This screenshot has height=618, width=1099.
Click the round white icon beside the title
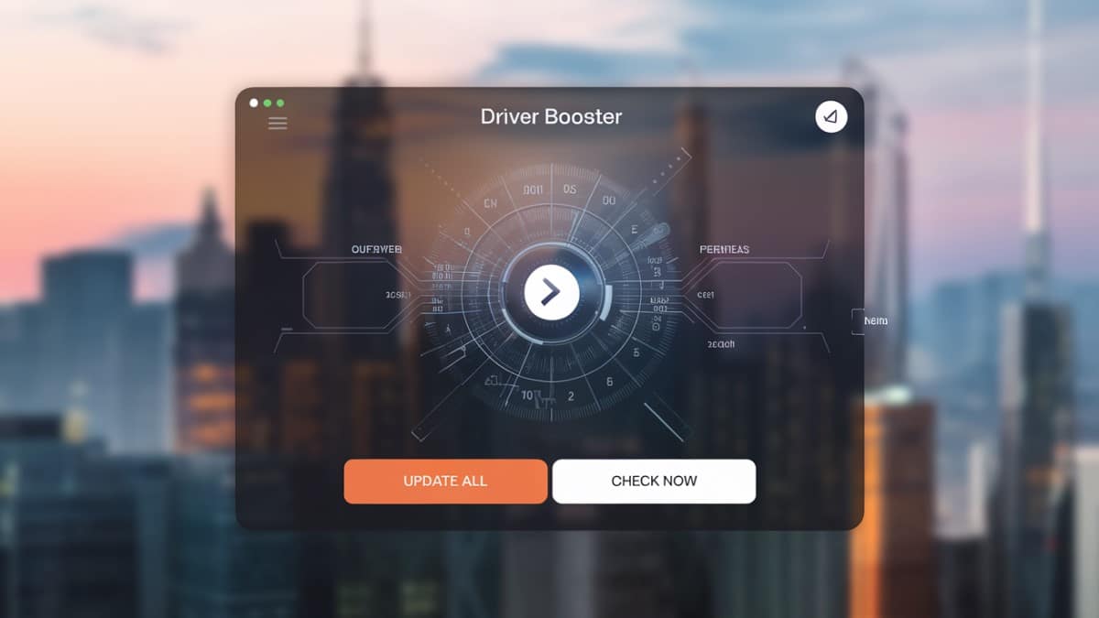click(x=831, y=116)
